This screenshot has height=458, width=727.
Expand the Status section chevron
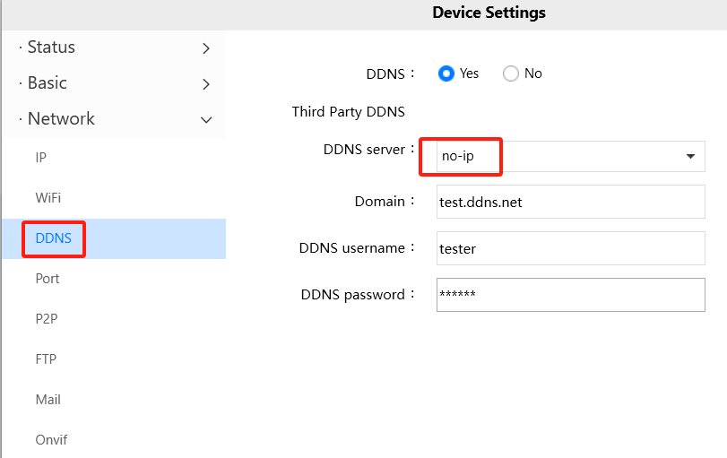tap(206, 48)
